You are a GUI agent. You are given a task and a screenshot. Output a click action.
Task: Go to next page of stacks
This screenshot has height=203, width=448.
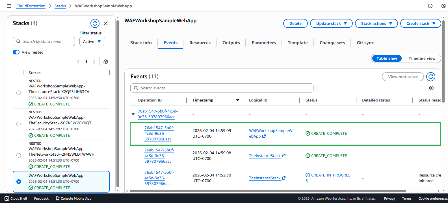point(94,62)
